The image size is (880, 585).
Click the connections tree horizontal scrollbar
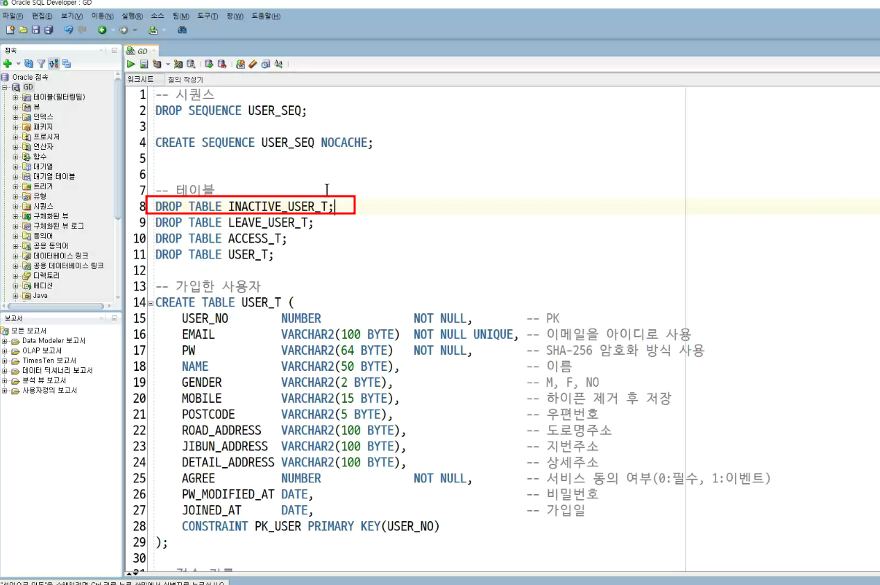coord(56,306)
